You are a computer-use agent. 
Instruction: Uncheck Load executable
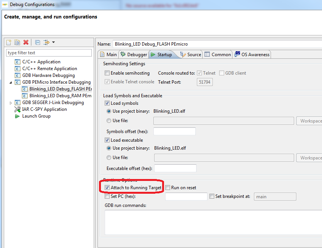[107, 140]
